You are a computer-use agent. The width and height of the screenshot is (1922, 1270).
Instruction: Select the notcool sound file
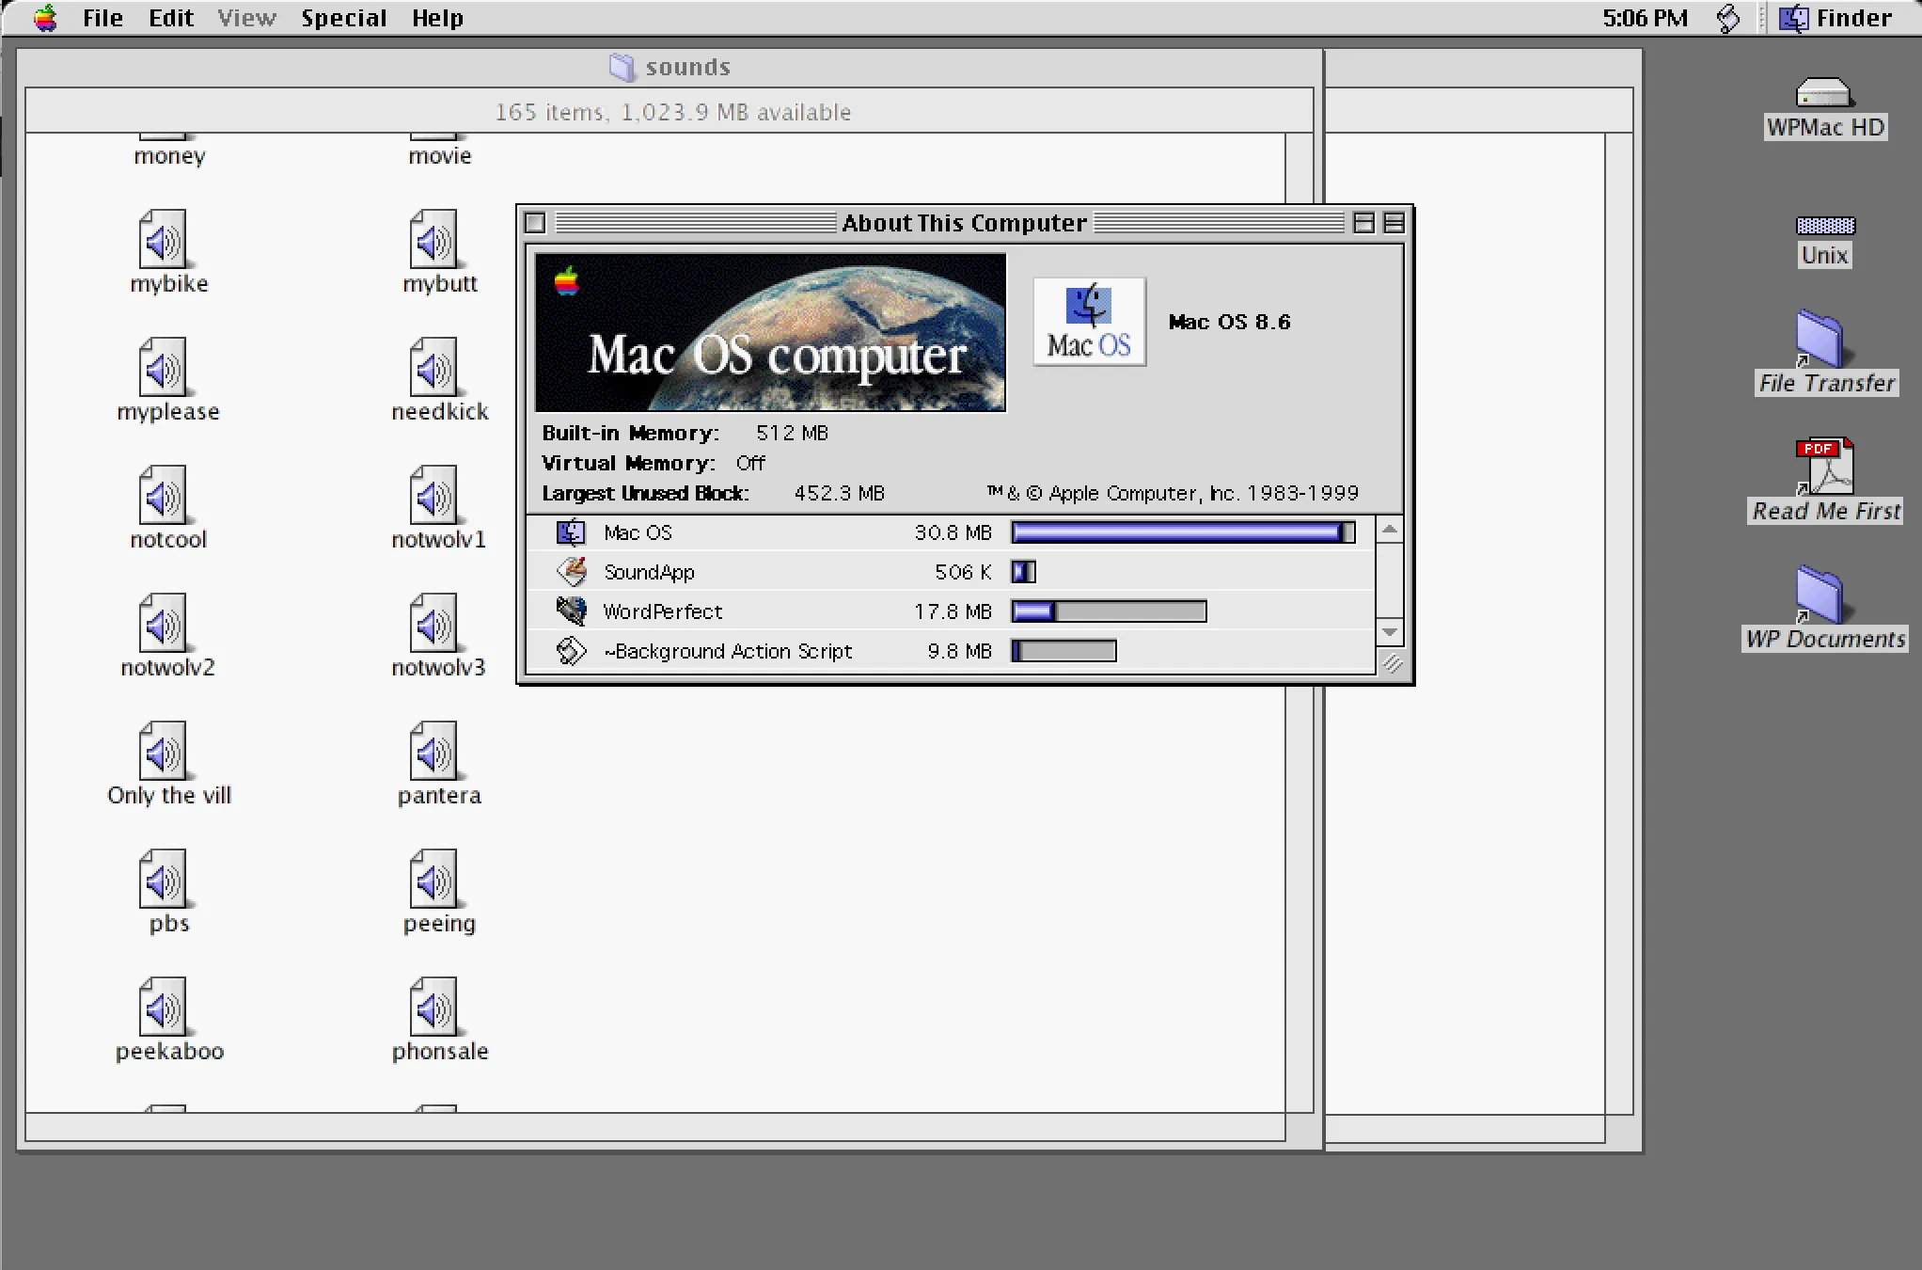[x=163, y=495]
